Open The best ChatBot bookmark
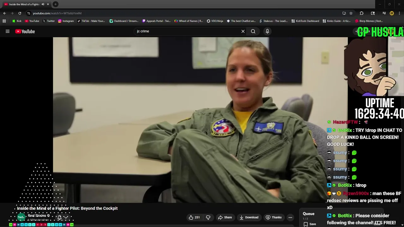Image resolution: width=404 pixels, height=227 pixels. tap(241, 21)
